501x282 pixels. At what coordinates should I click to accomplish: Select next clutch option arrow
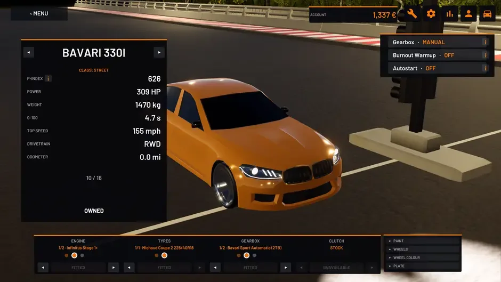tap(372, 268)
